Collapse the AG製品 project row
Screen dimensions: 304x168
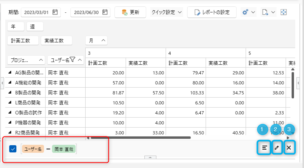[10, 73]
